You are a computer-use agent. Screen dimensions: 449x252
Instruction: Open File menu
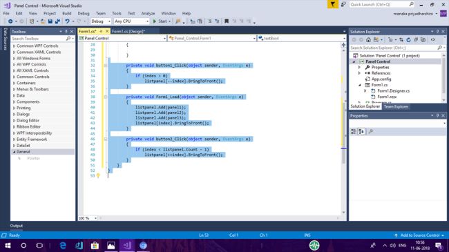6,13
